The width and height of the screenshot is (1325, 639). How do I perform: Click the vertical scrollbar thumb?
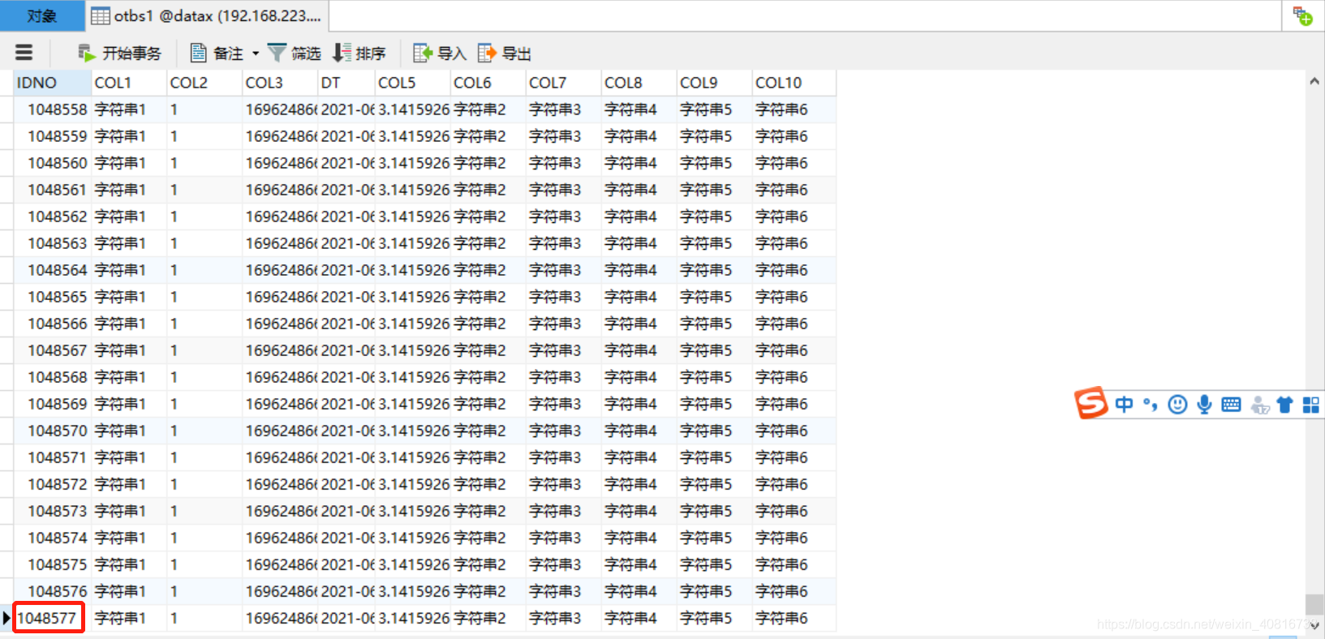click(x=1314, y=604)
